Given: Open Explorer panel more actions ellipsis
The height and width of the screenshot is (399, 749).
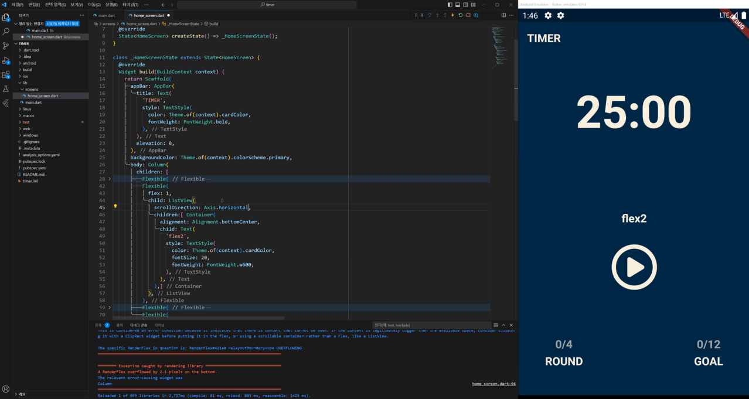Looking at the screenshot, I should [81, 15].
